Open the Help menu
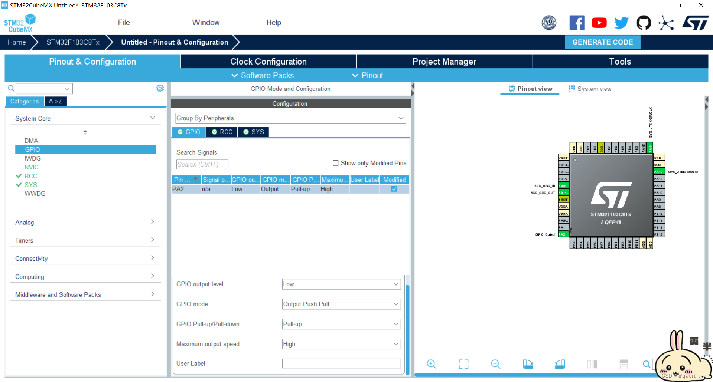Viewport: 713px width, 382px height. point(274,23)
